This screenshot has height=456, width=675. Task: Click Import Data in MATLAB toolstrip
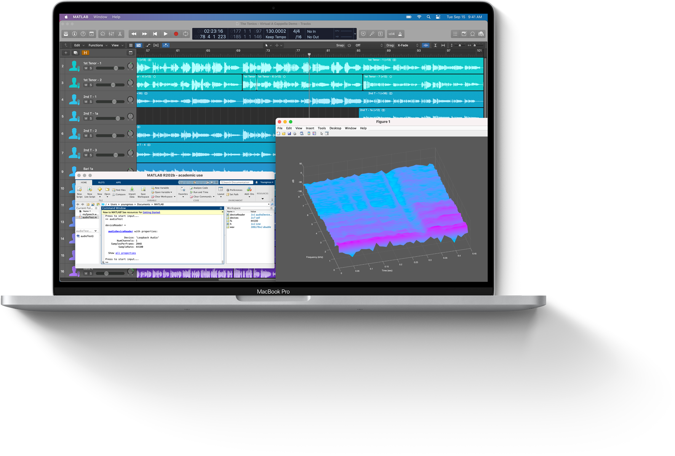click(x=132, y=192)
